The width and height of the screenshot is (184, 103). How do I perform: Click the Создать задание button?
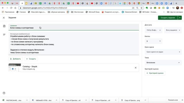coord(168,18)
